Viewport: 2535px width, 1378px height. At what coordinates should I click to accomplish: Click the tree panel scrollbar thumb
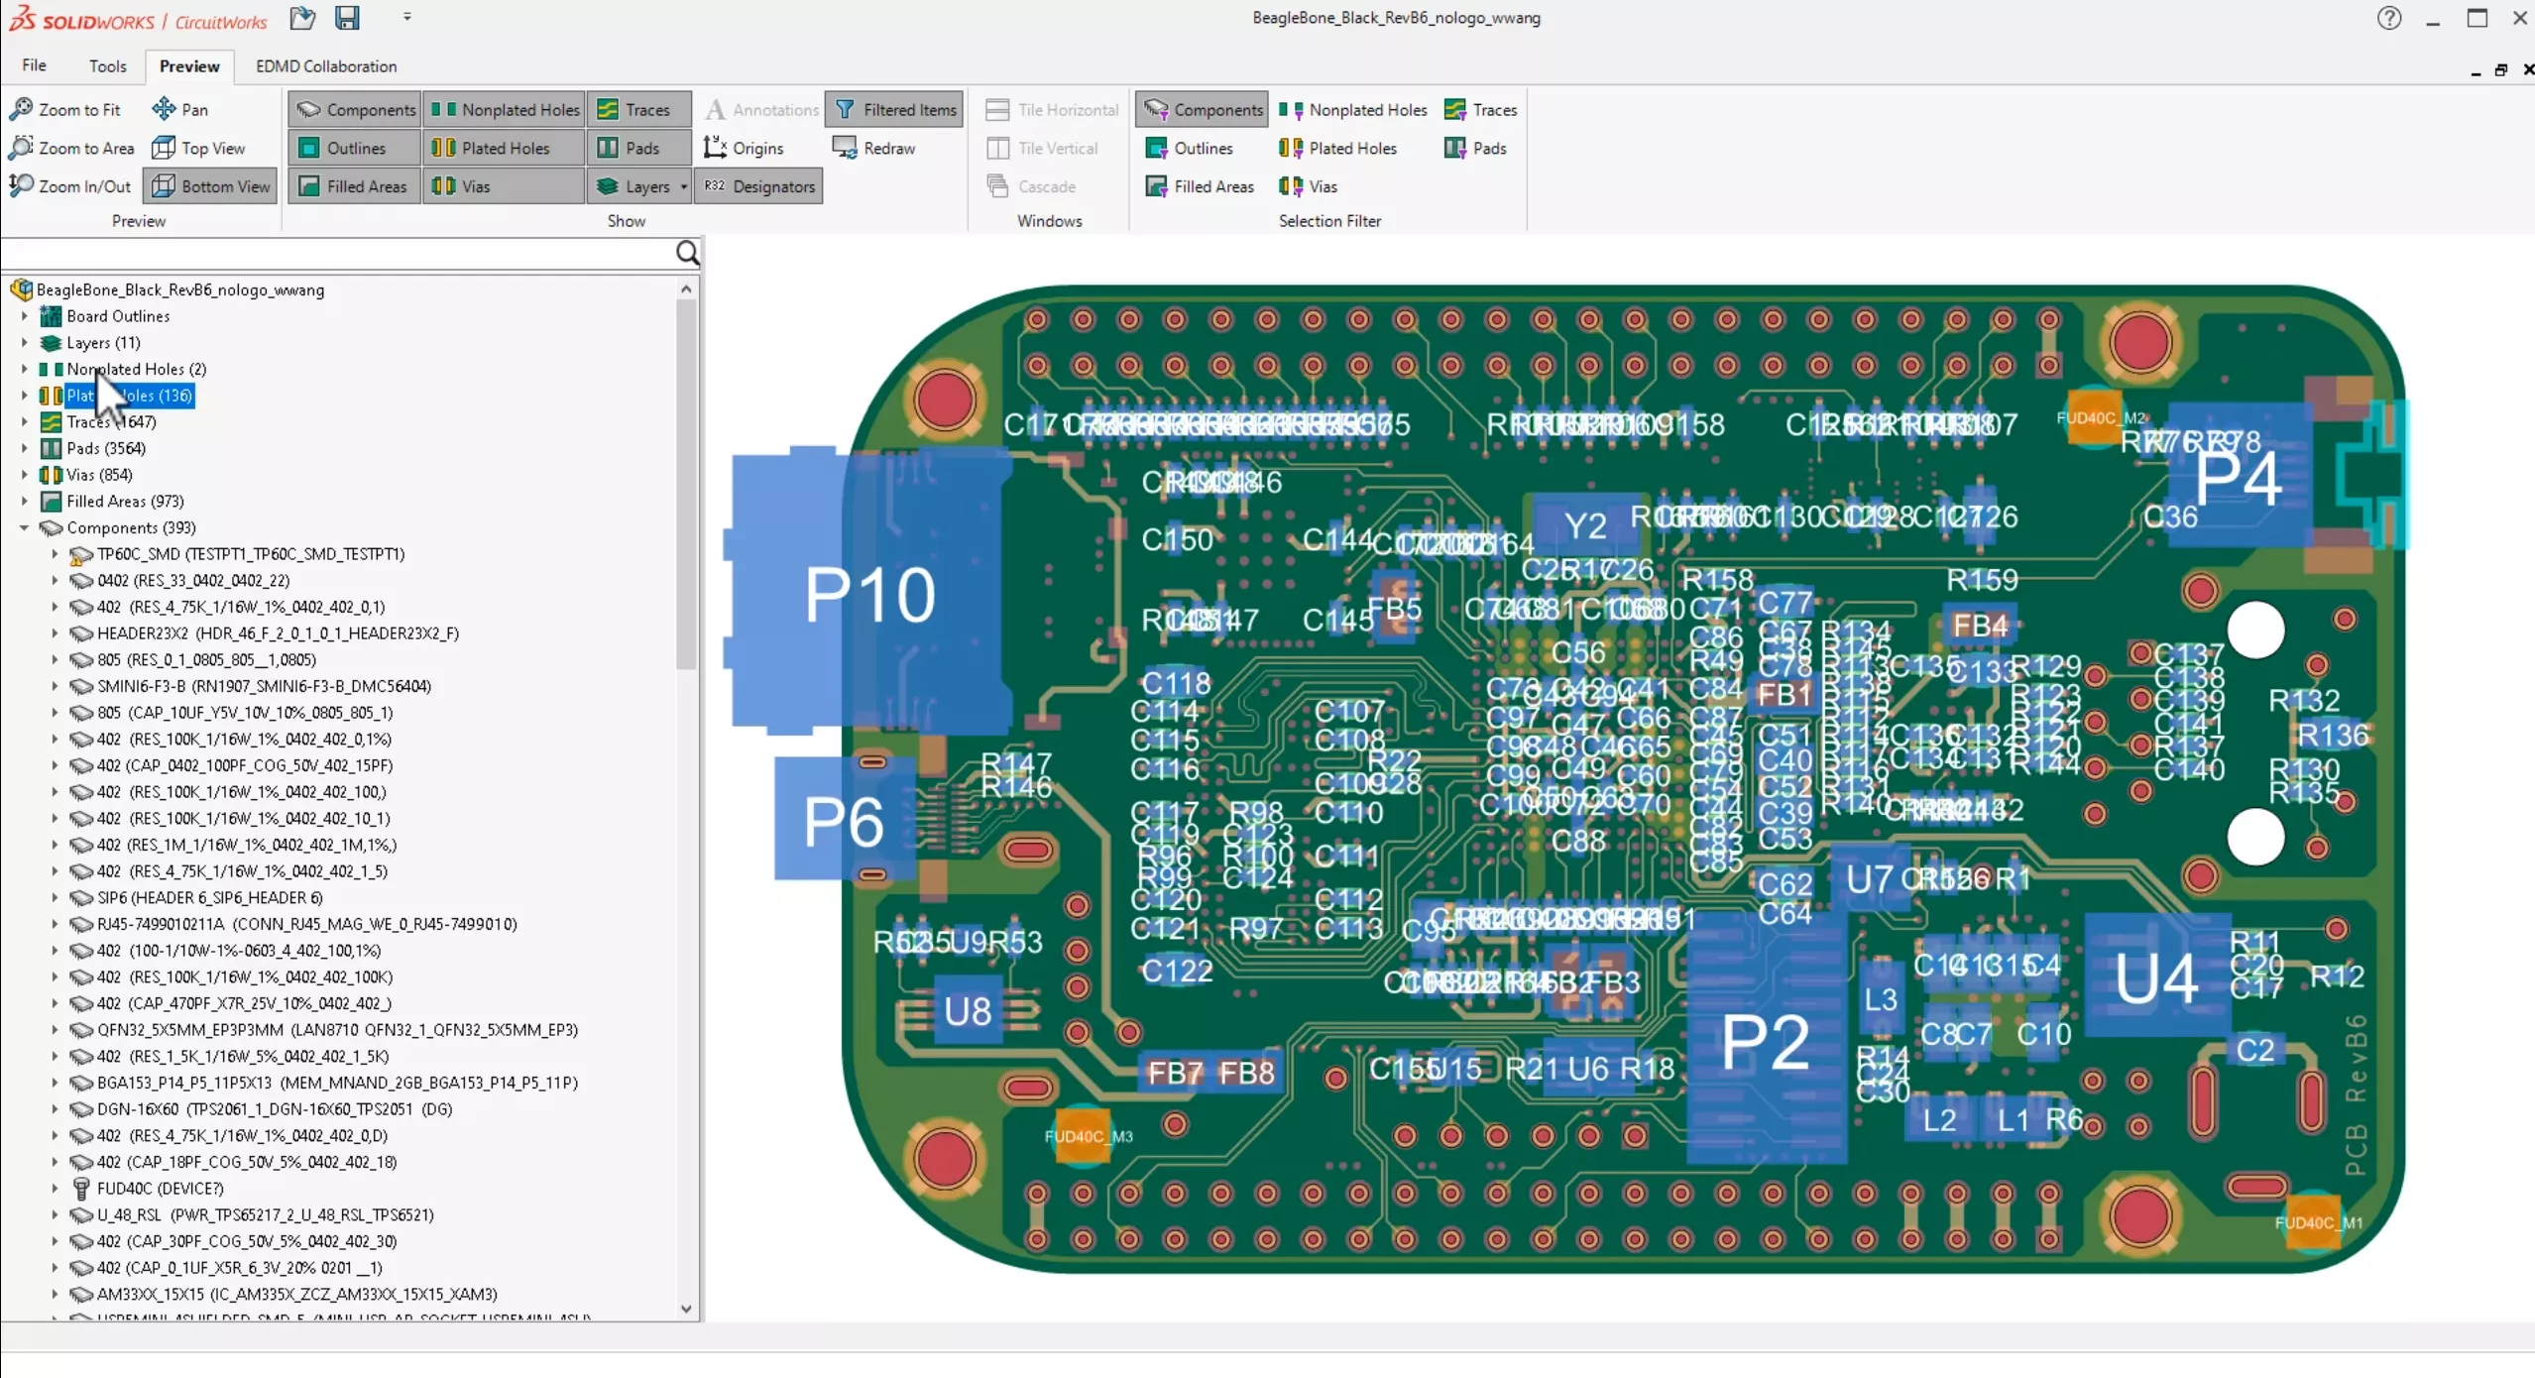686,485
